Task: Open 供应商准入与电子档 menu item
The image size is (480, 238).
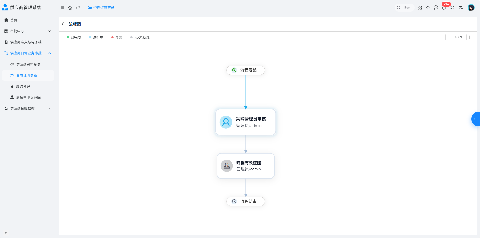Action: tap(28, 42)
